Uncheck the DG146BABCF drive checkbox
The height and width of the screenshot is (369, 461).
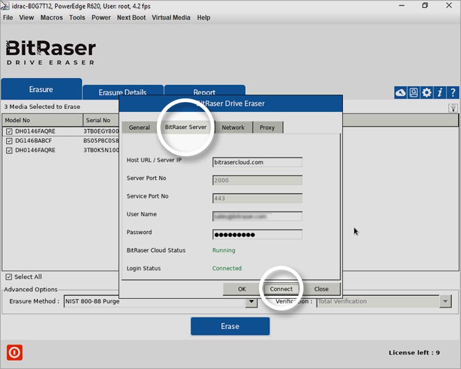[x=9, y=141]
